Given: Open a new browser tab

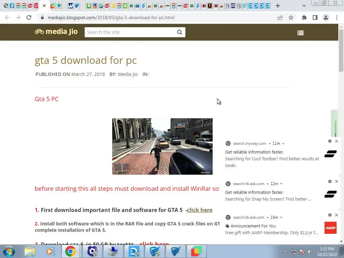Looking at the screenshot, I should tap(278, 6).
